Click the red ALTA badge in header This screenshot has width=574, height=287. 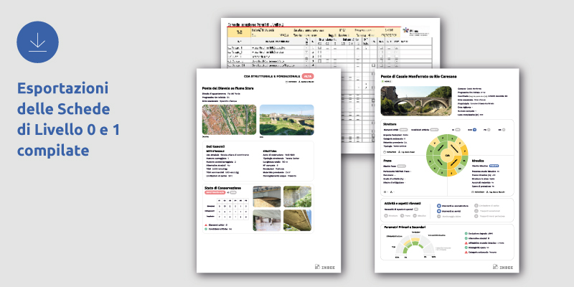(x=309, y=75)
